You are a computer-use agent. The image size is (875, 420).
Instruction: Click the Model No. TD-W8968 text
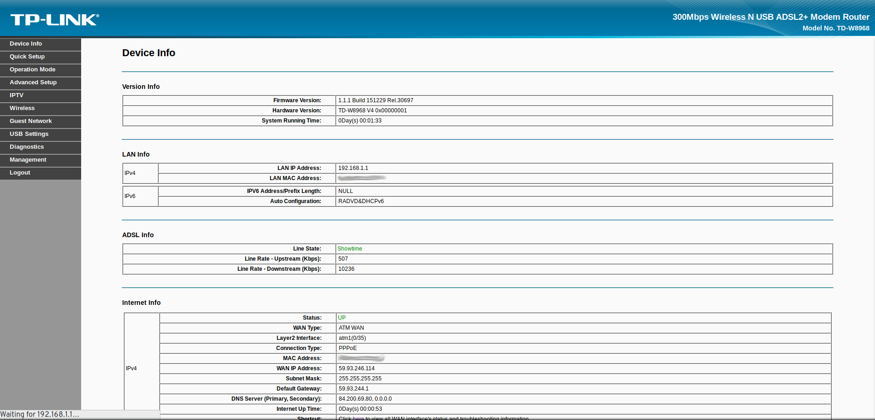coord(835,28)
